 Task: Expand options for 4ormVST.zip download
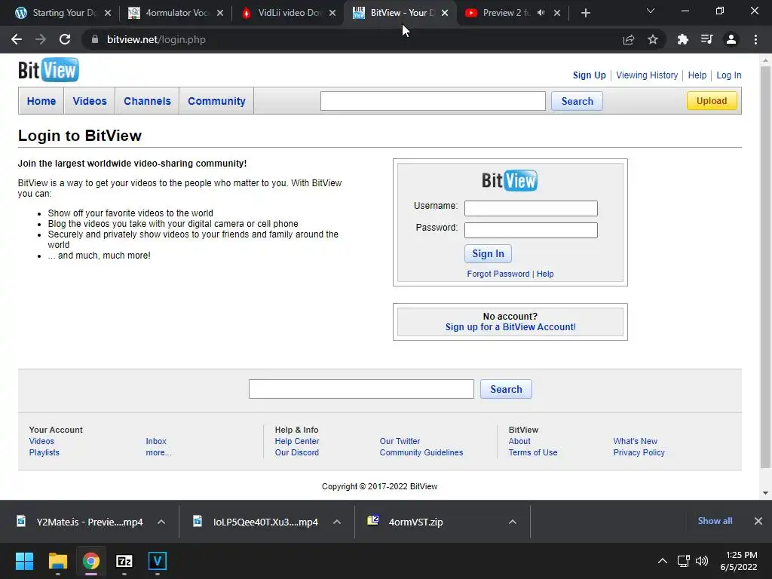click(x=512, y=522)
